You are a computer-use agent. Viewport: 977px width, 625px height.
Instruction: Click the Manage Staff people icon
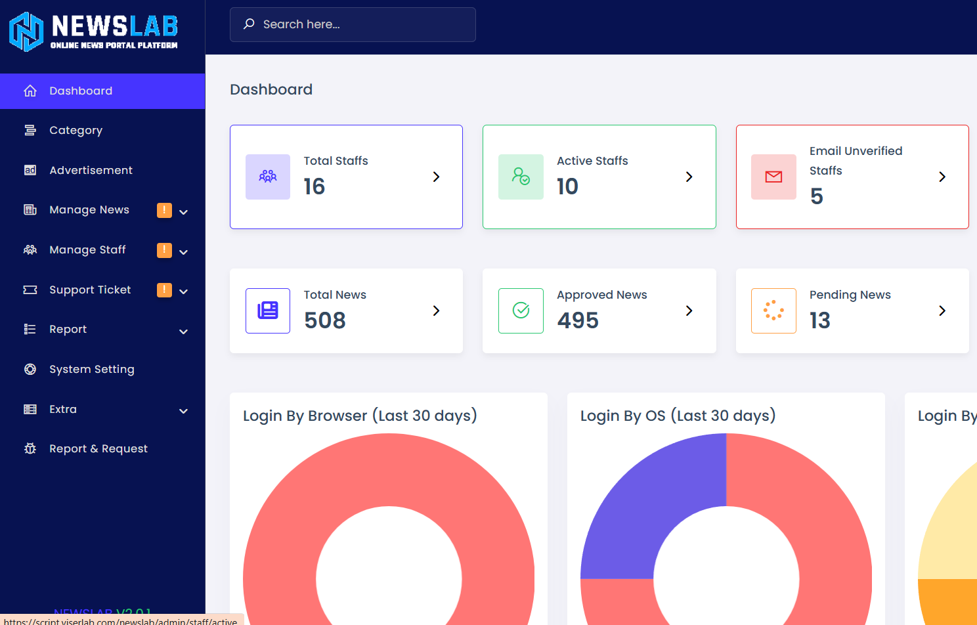click(30, 249)
